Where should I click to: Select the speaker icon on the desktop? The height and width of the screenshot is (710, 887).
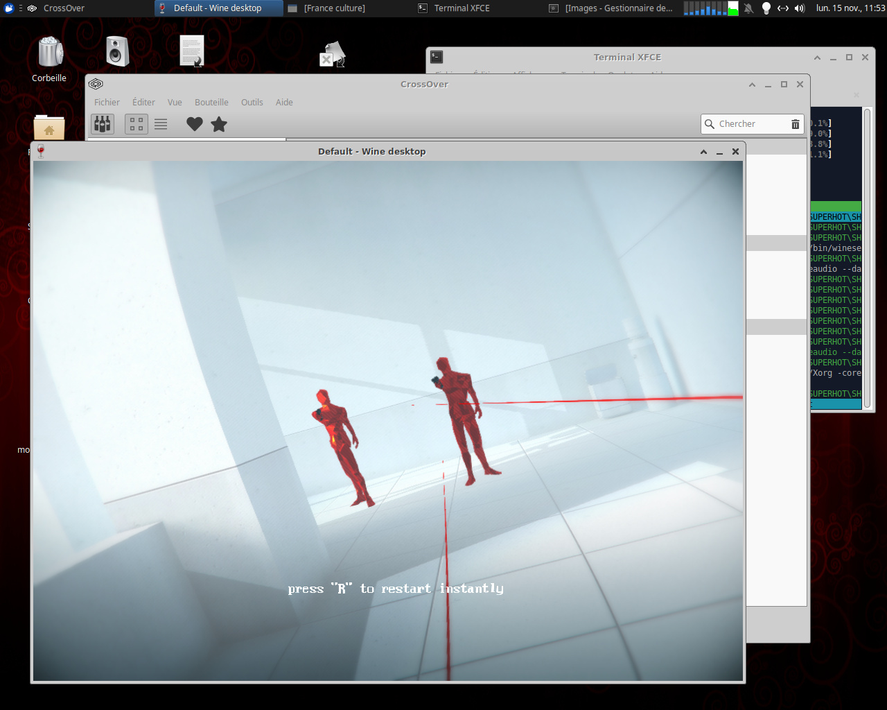[118, 51]
